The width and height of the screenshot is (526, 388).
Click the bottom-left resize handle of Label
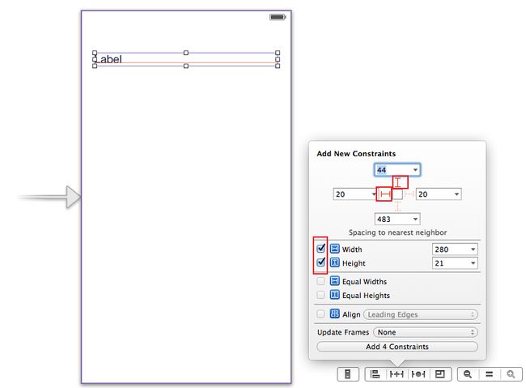coord(95,66)
